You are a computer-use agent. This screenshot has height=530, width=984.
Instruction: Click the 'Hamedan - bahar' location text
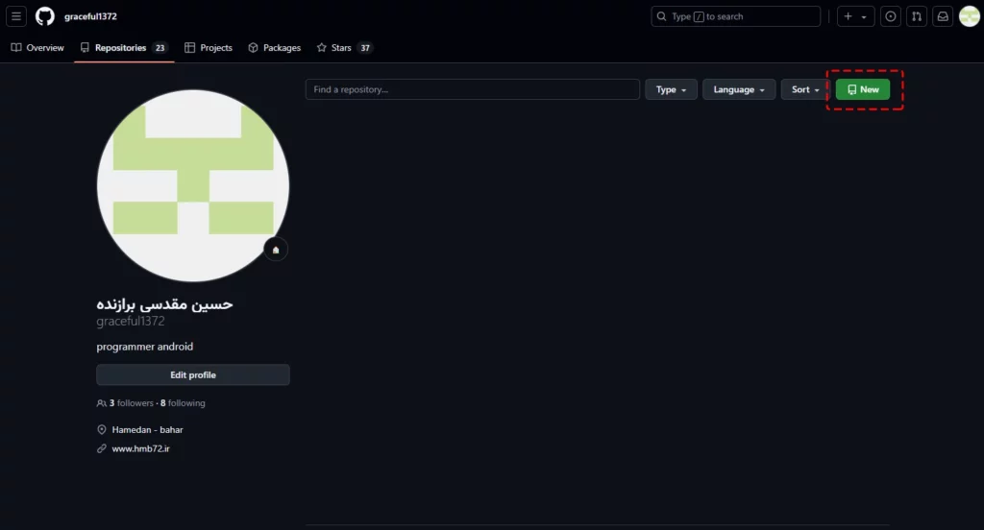click(147, 429)
